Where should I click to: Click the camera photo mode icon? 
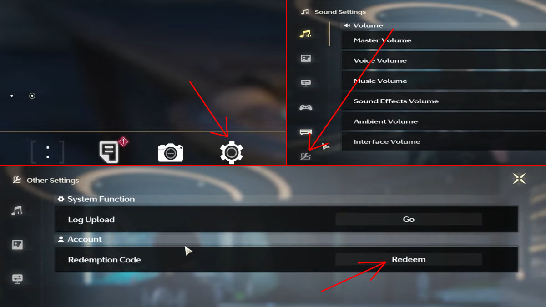(x=170, y=153)
